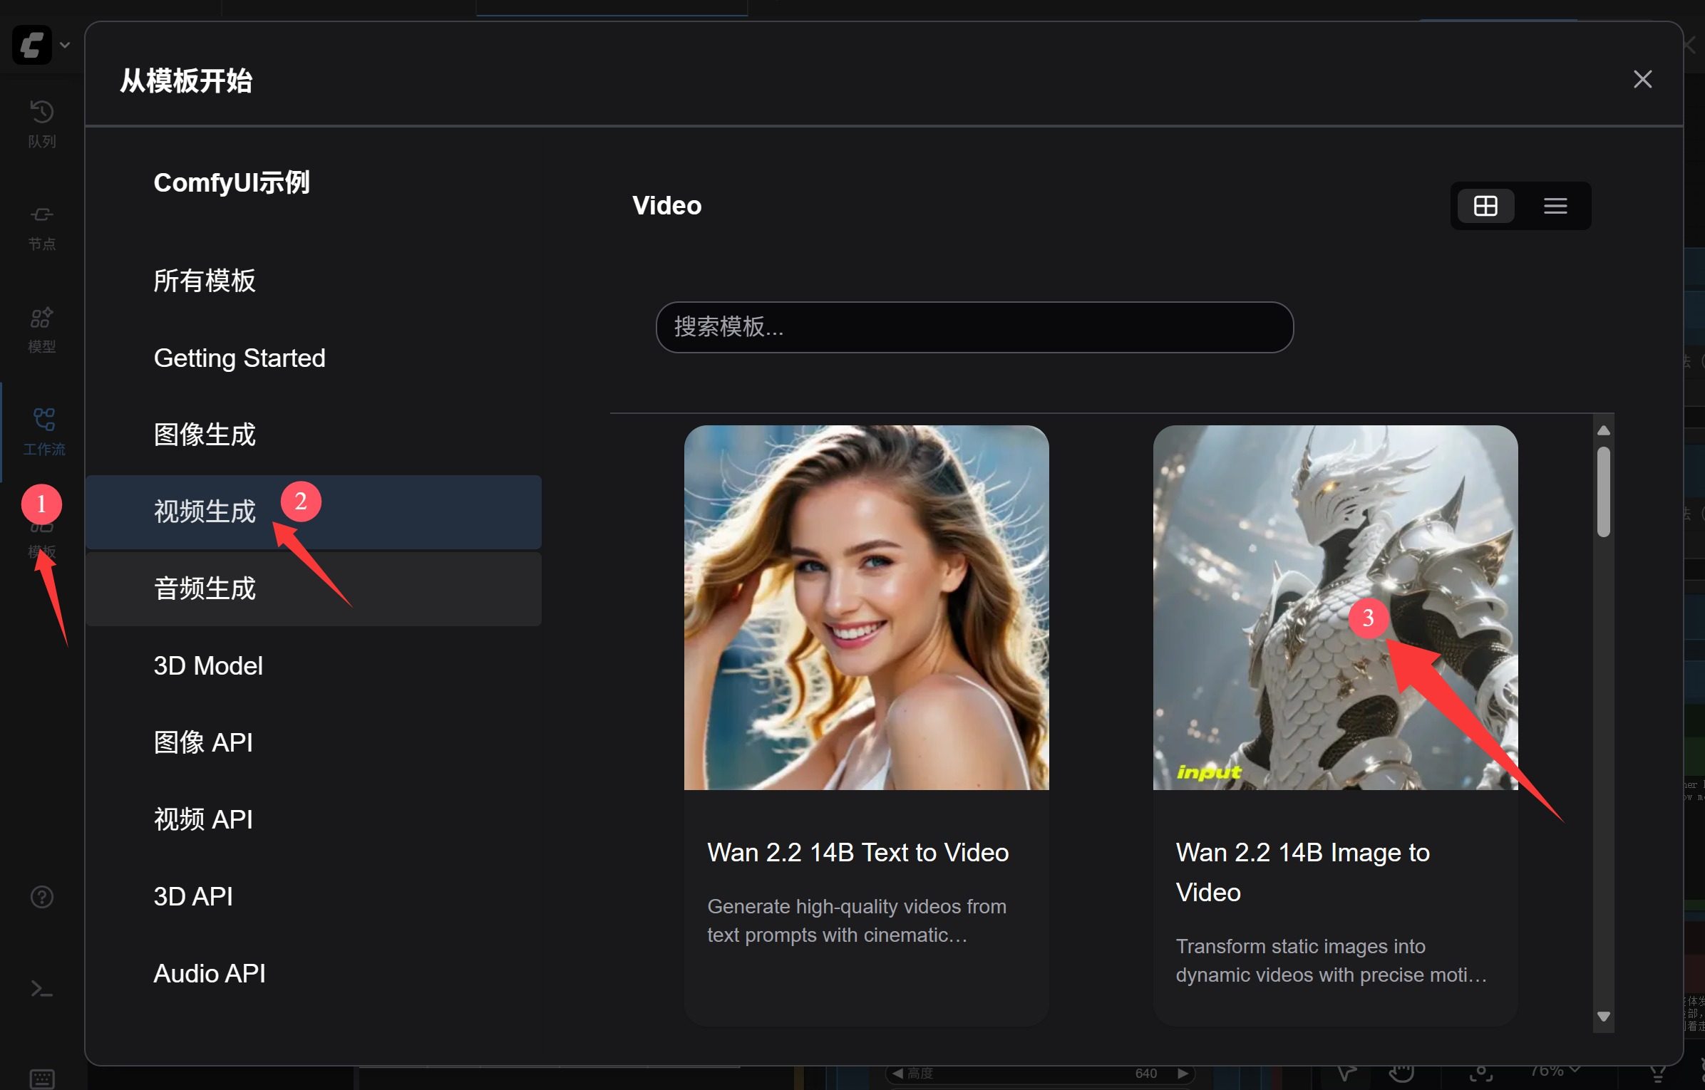Image resolution: width=1705 pixels, height=1090 pixels.
Task: Switch templates to list view
Action: [1555, 206]
